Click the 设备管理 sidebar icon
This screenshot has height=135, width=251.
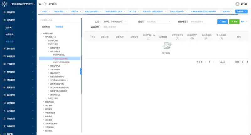[5, 20]
